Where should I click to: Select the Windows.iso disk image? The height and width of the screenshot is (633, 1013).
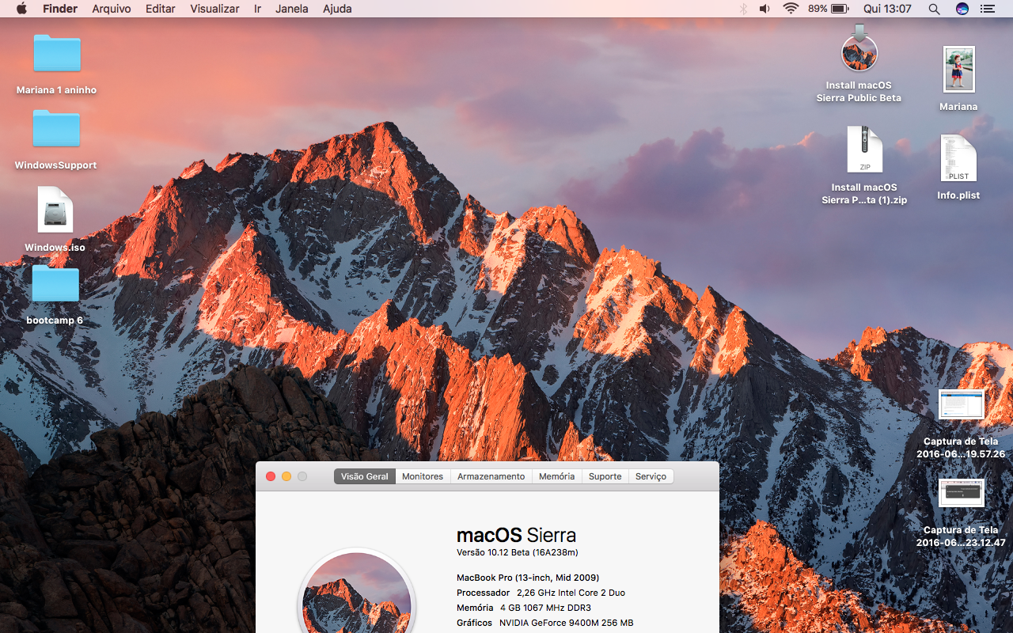55,220
